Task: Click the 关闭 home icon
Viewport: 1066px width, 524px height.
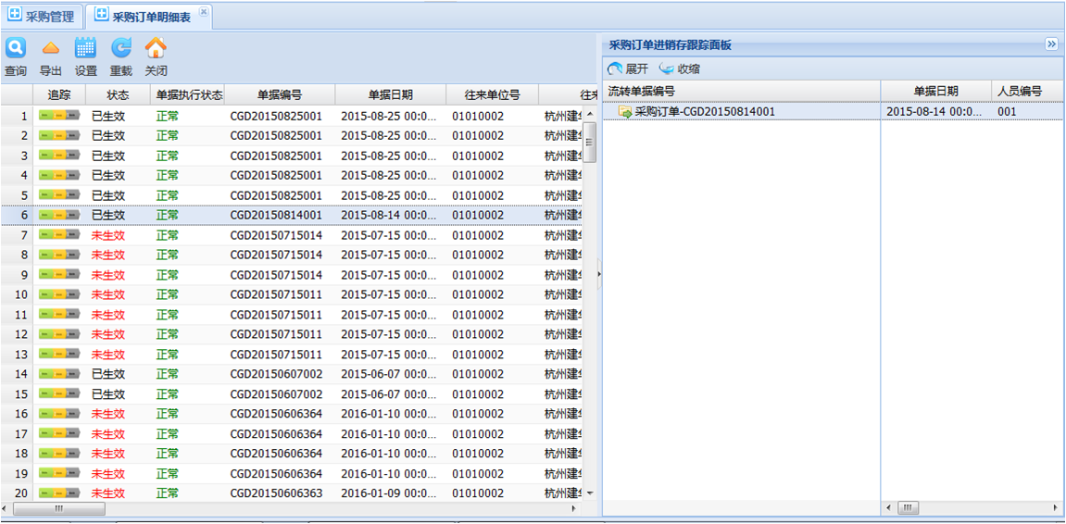Action: (x=156, y=48)
